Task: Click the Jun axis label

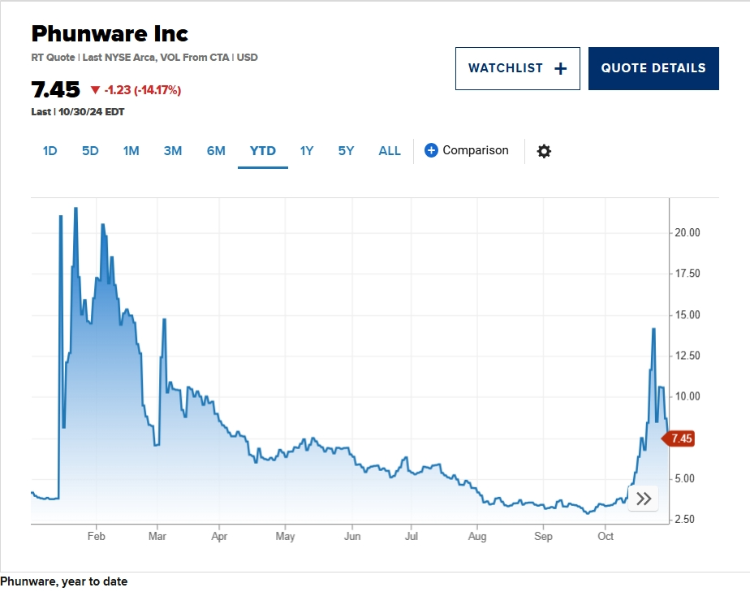Action: point(352,537)
